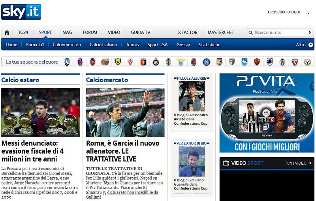Go to the Tennis section
316x201 pixels.
[x=132, y=45]
